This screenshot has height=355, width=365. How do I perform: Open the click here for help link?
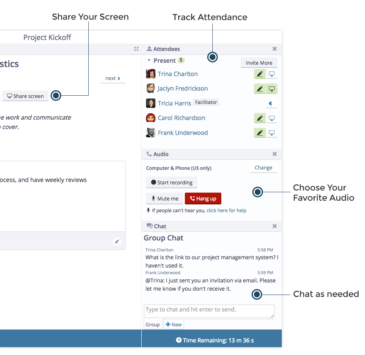point(226,210)
